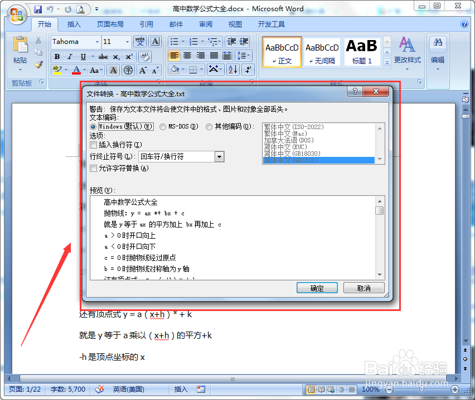Toggle show paragraph marks icon
This screenshot has width=475, height=400.
[x=248, y=70]
